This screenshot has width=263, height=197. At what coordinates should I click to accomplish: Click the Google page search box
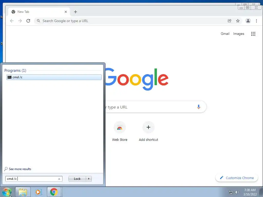[156, 107]
